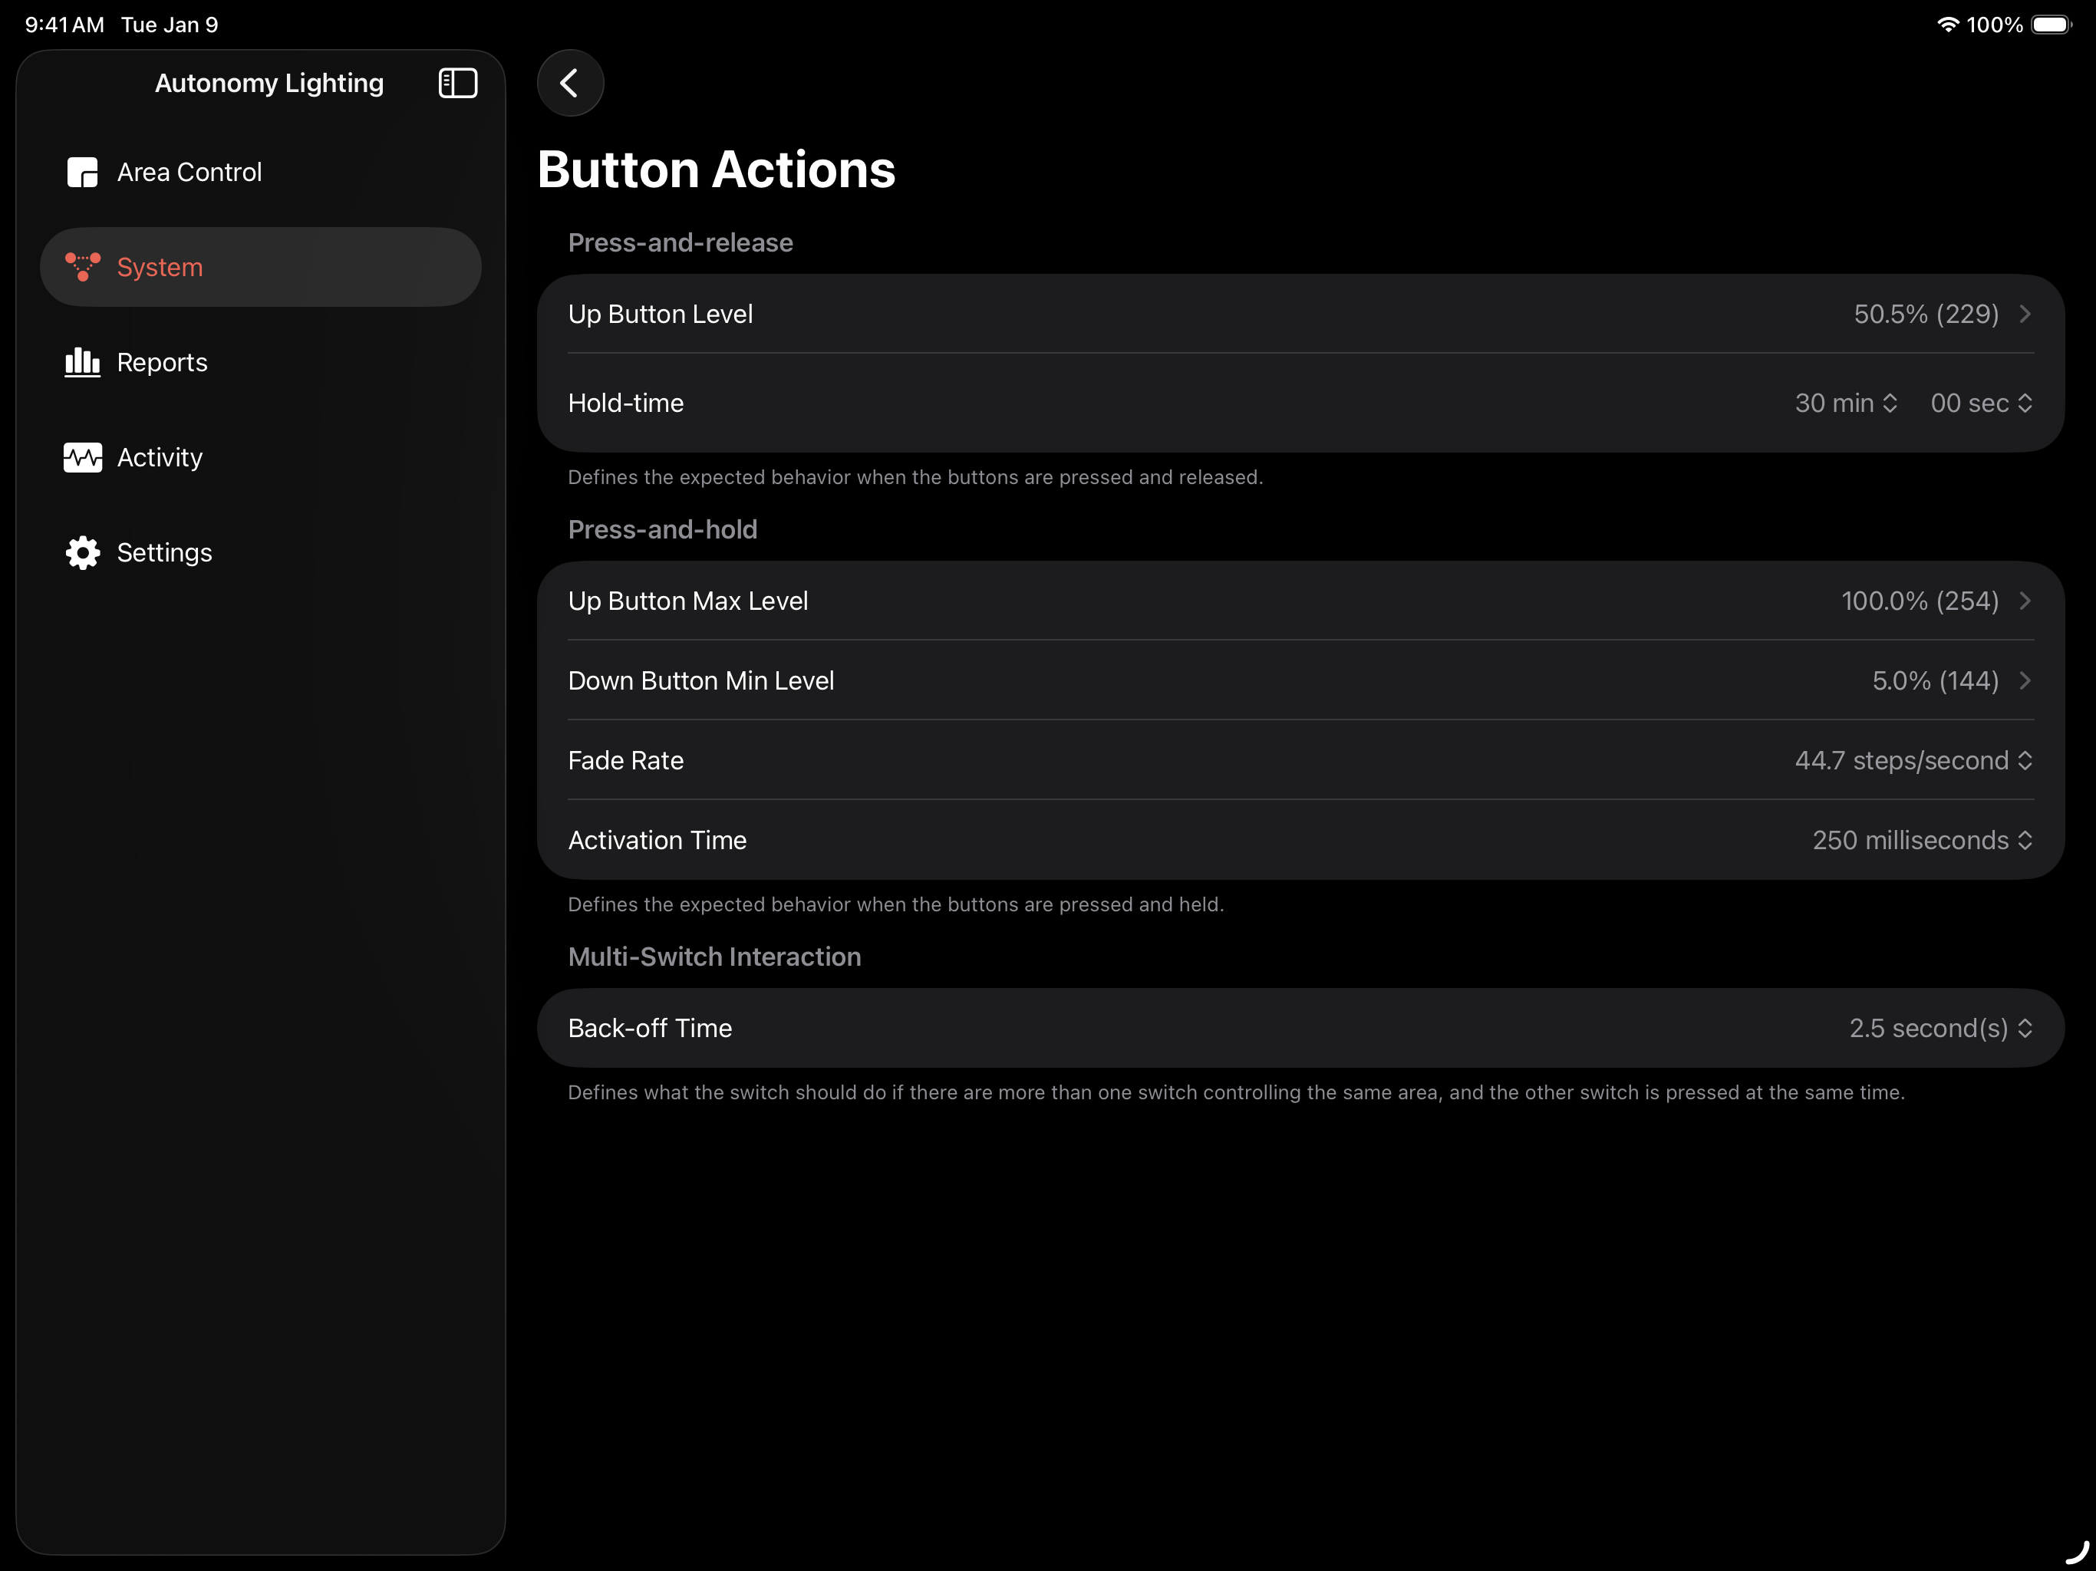2096x1571 pixels.
Task: Click the Press-and-release section header
Action: point(681,242)
